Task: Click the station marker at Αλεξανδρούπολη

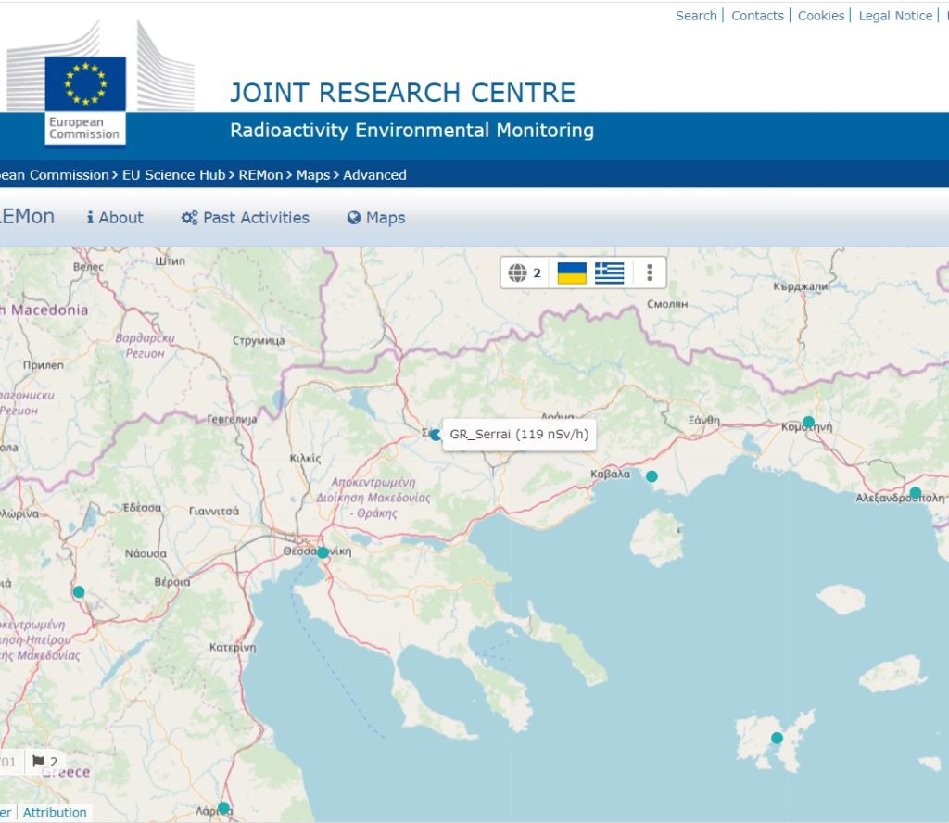Action: (x=916, y=492)
